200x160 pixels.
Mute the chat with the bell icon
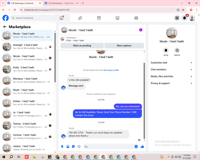(166, 50)
